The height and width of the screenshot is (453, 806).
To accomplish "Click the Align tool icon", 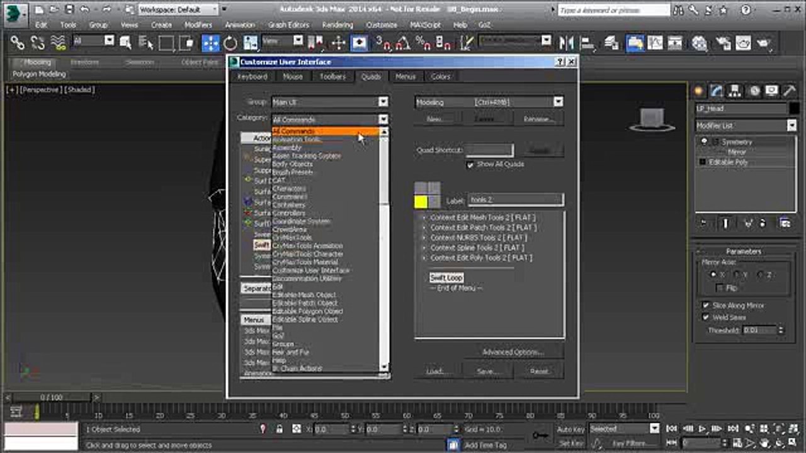I will pos(587,43).
